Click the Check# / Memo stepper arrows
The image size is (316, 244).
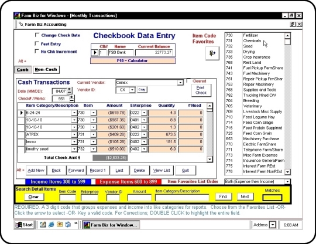[72, 99]
